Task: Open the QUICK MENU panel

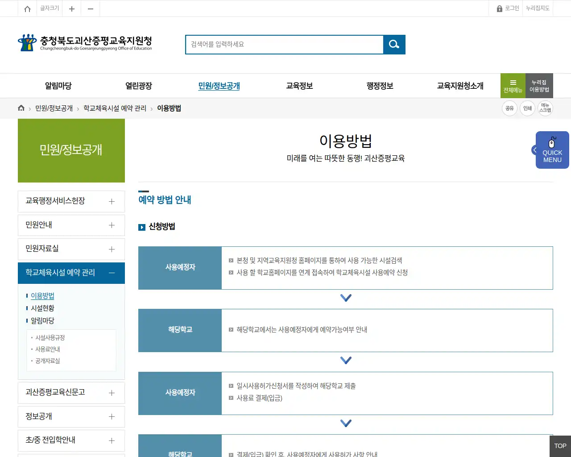Action: [552, 150]
